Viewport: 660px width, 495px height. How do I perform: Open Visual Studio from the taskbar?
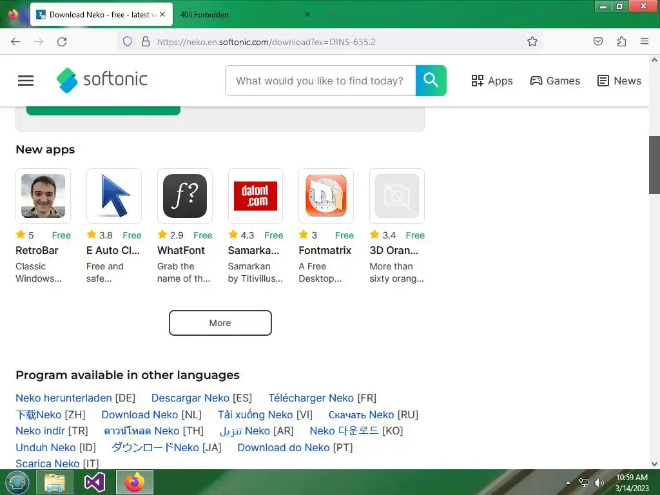point(95,482)
